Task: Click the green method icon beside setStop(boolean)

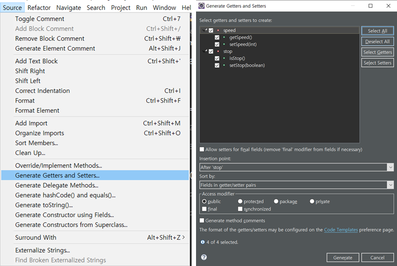Action: 224,66
